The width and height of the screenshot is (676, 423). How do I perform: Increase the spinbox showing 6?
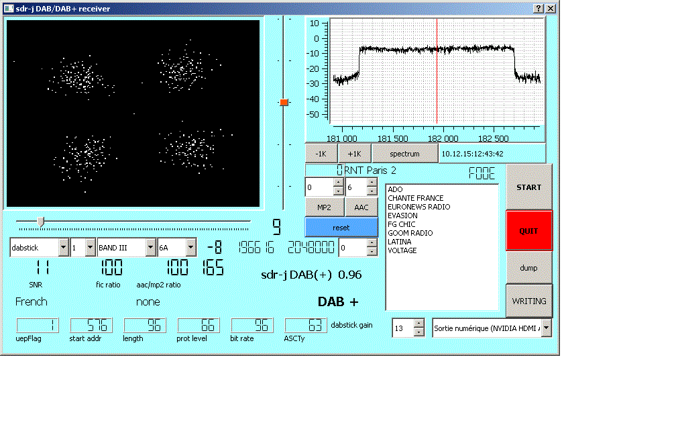[x=372, y=183]
